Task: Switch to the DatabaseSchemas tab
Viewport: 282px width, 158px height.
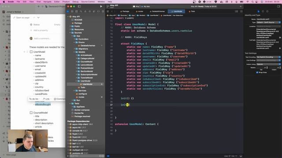Action: (157, 11)
